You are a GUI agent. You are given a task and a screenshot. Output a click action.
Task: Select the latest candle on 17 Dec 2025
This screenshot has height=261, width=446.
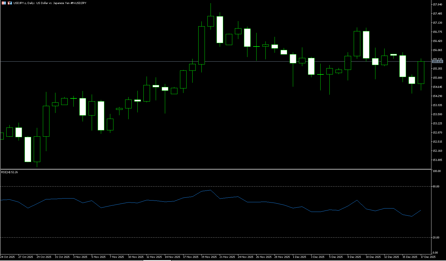pos(421,72)
